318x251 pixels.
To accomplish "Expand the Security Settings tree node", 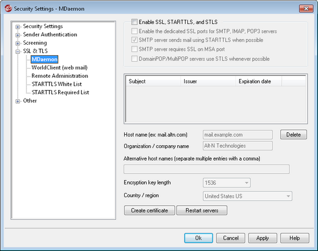I will tap(18, 27).
